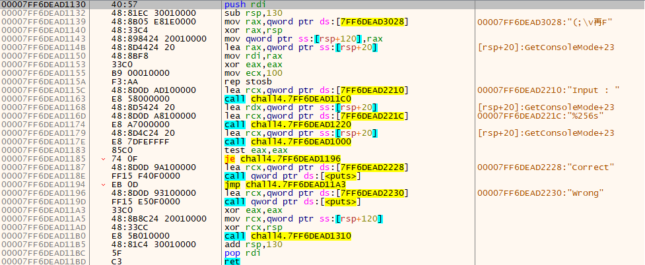Select comment for address 00007FF6DEAD3028 string
645x265 pixels.
pos(545,22)
